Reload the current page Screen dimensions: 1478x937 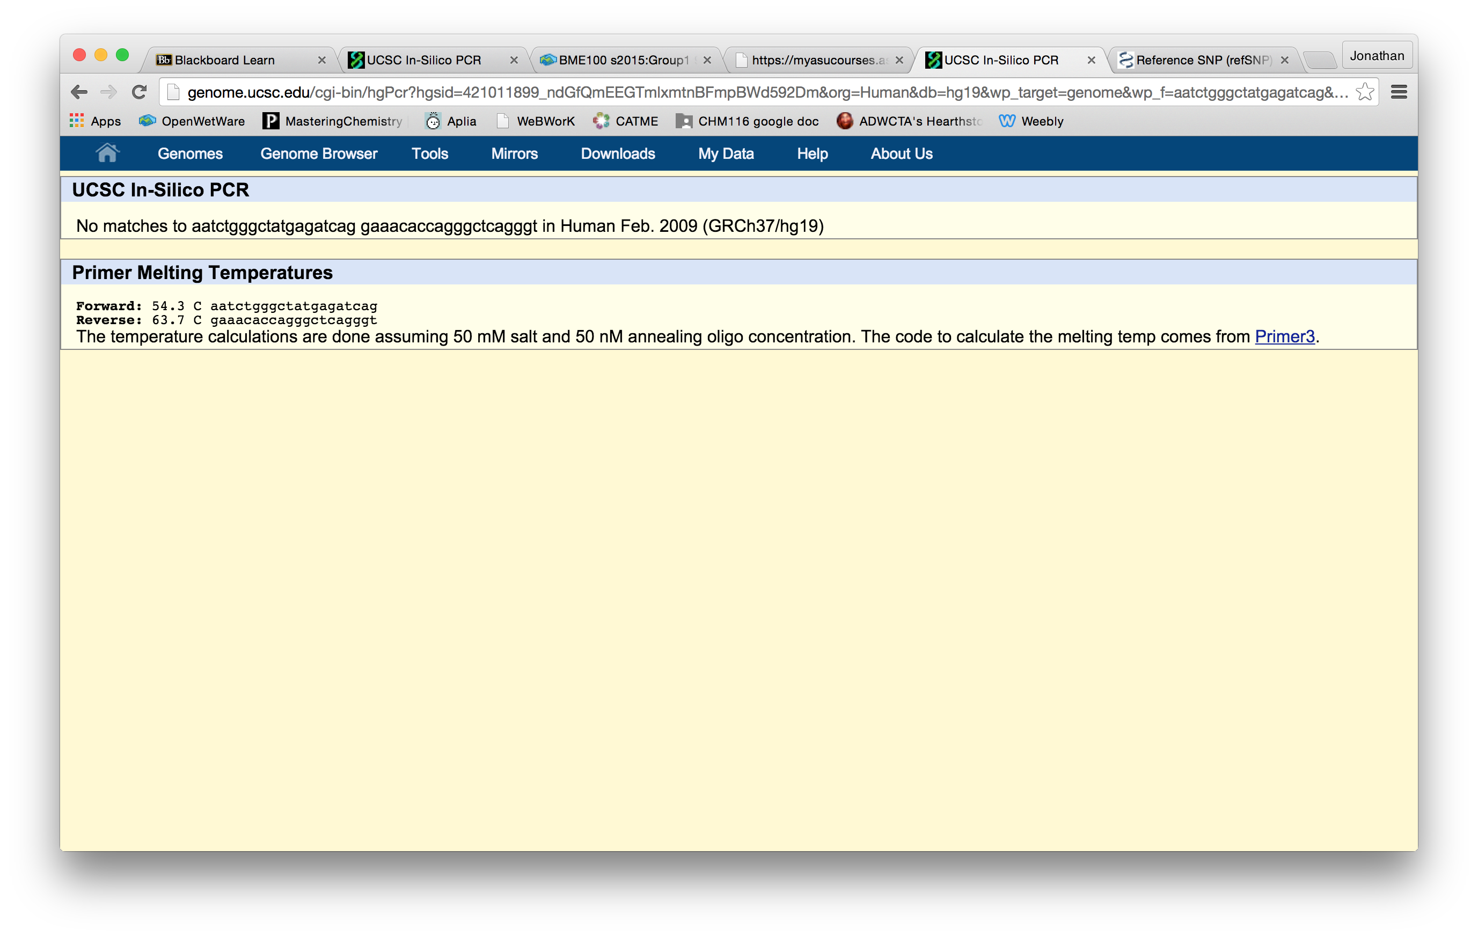tap(140, 92)
